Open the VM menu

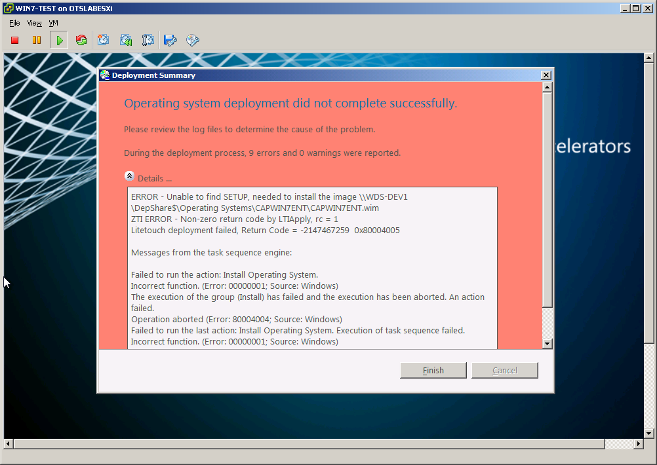pos(53,23)
